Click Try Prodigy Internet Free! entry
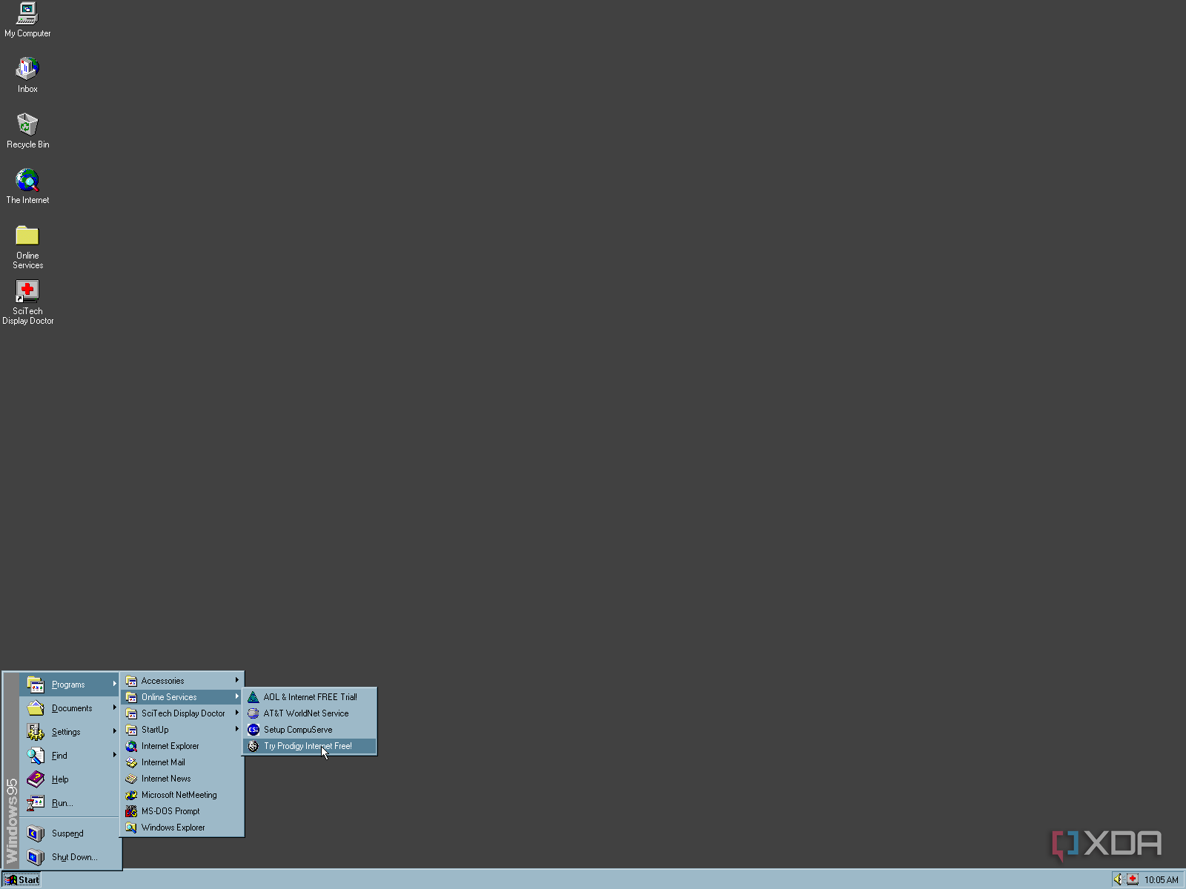The height and width of the screenshot is (889, 1186). (x=310, y=746)
